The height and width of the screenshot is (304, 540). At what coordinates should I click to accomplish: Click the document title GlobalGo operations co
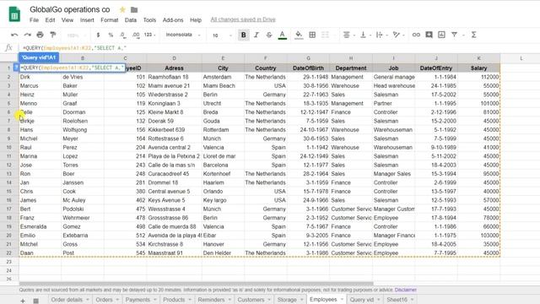coord(69,9)
